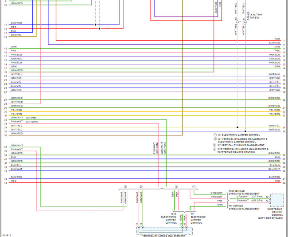Viewport: 288px width, 237px height.
Task: Click right-side "WHT/YEL" label at line 24
Action: click(x=274, y=126)
